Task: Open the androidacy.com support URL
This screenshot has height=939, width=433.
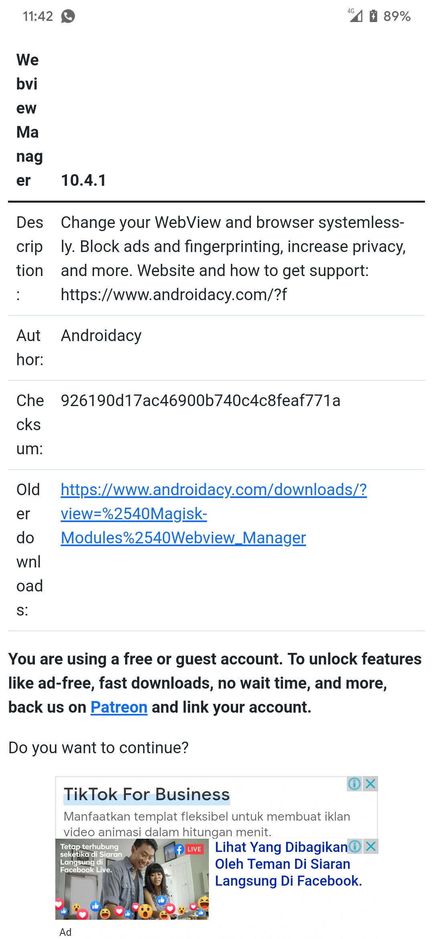Action: (175, 294)
